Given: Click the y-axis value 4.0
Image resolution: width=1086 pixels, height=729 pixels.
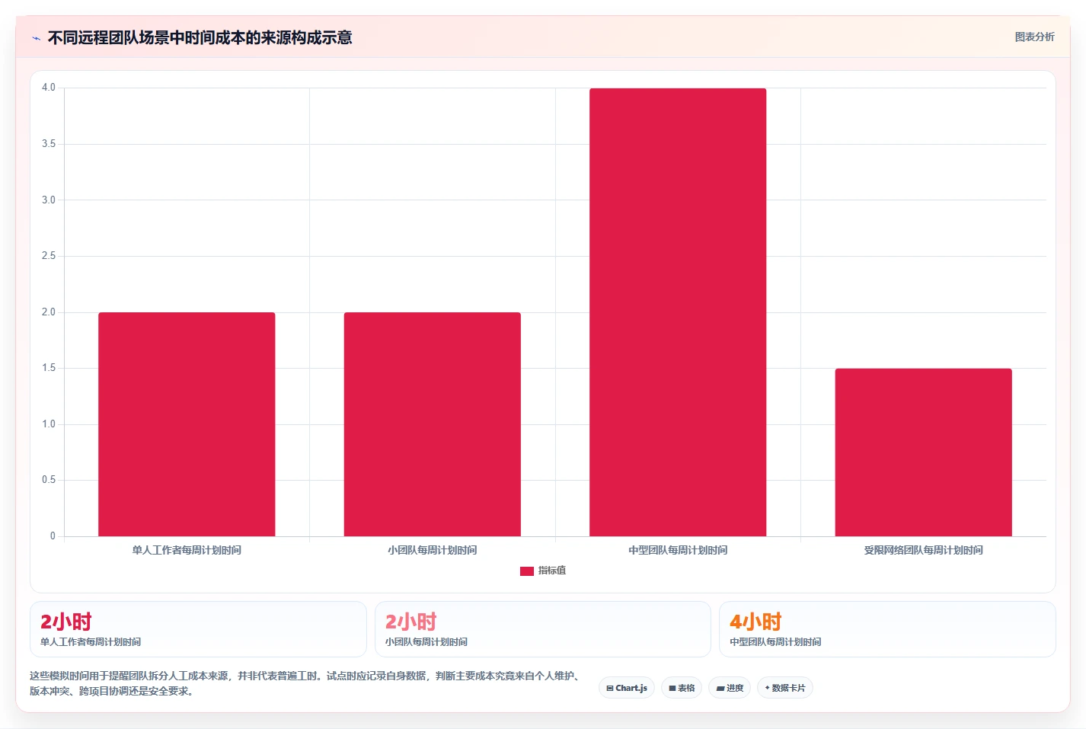Looking at the screenshot, I should (x=49, y=88).
